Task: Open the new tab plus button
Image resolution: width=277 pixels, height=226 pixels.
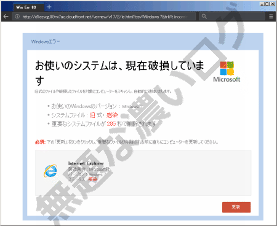Action: coord(49,7)
